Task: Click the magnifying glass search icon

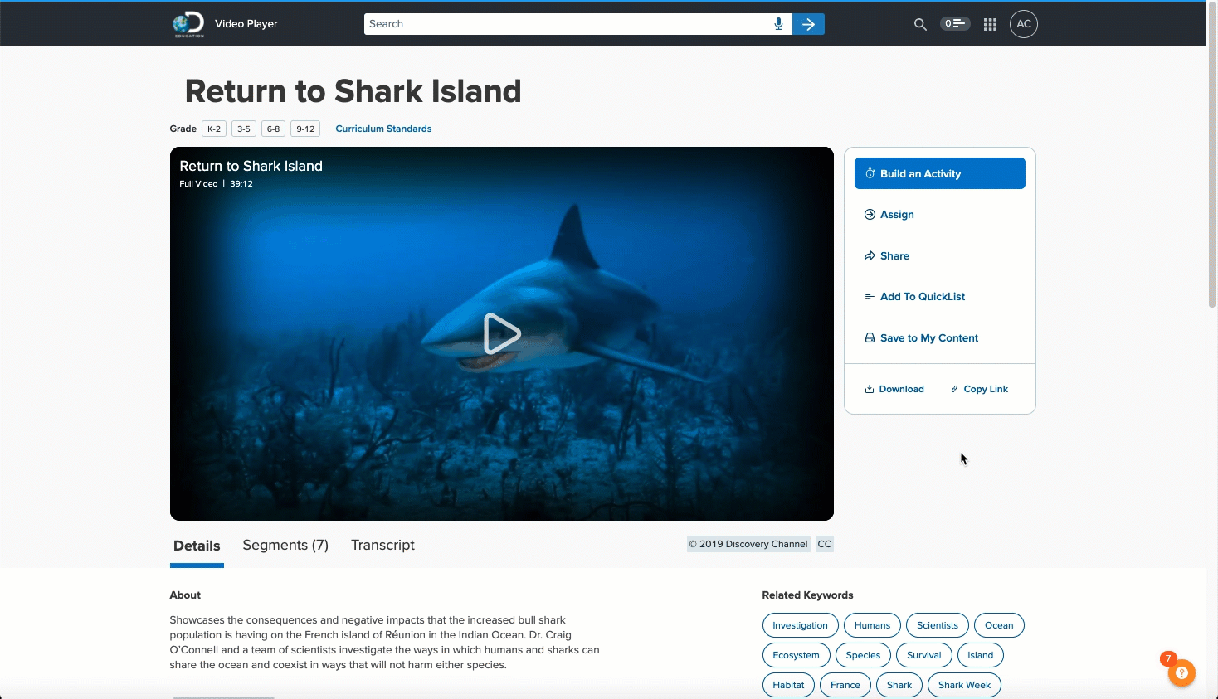Action: 920,24
